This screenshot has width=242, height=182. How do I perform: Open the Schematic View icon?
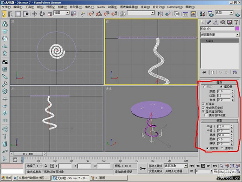193,14
